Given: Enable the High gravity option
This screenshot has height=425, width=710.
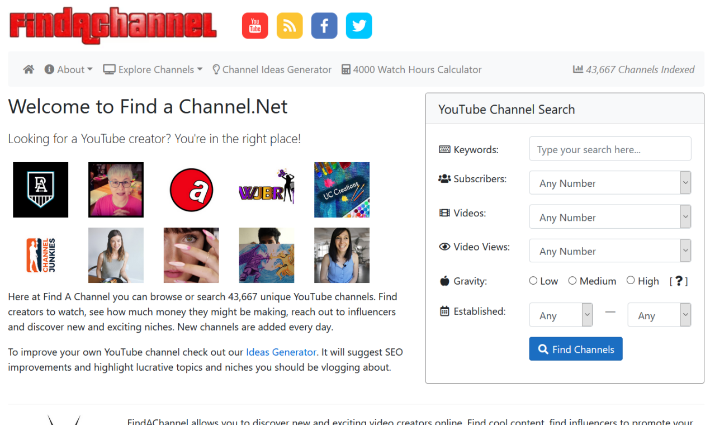Looking at the screenshot, I should click(x=631, y=280).
